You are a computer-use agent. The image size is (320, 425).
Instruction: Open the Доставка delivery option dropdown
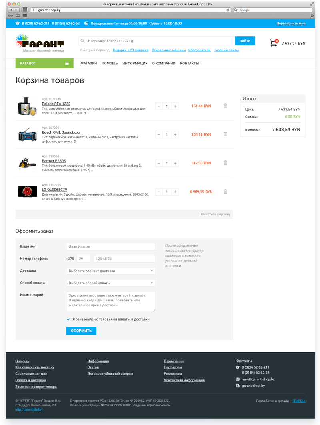tap(111, 271)
